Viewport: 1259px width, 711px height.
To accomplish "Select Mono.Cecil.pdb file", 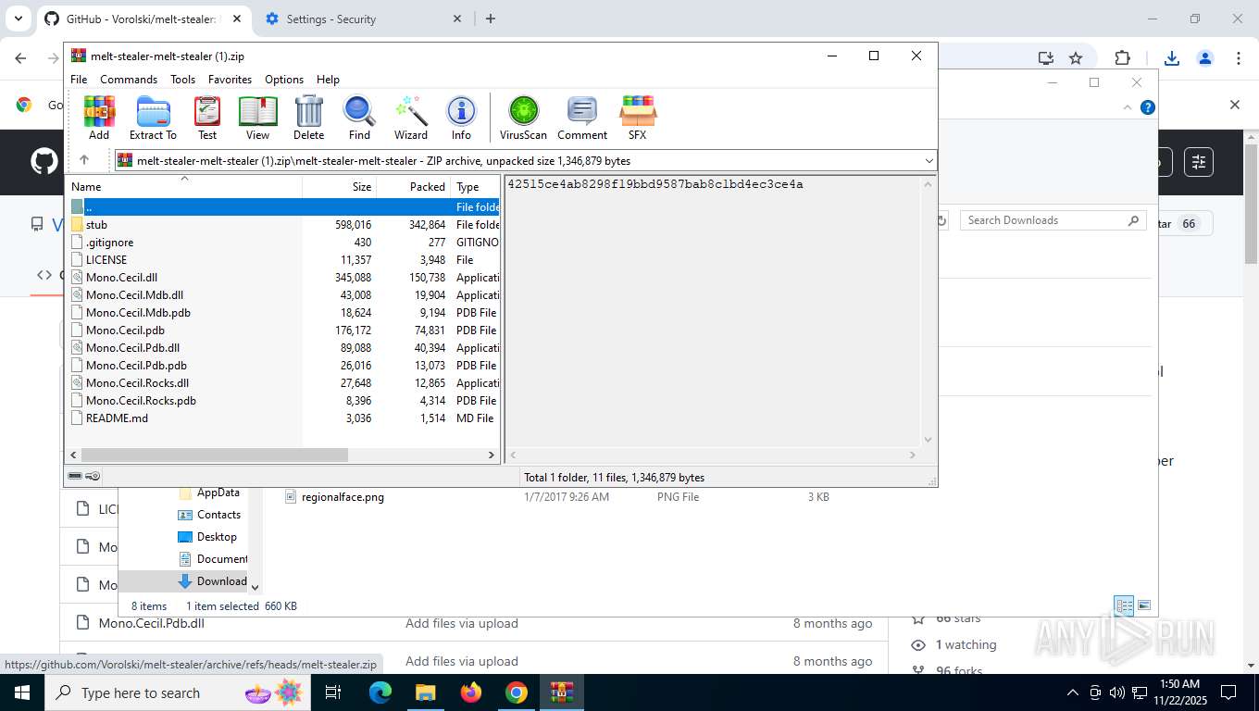I will click(284, 331).
